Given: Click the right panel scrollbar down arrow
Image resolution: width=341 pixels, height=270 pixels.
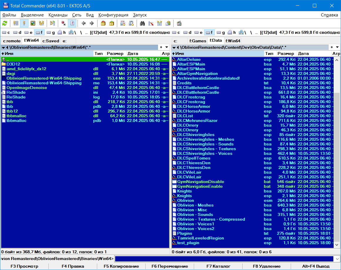Looking at the screenshot, I should (x=337, y=245).
